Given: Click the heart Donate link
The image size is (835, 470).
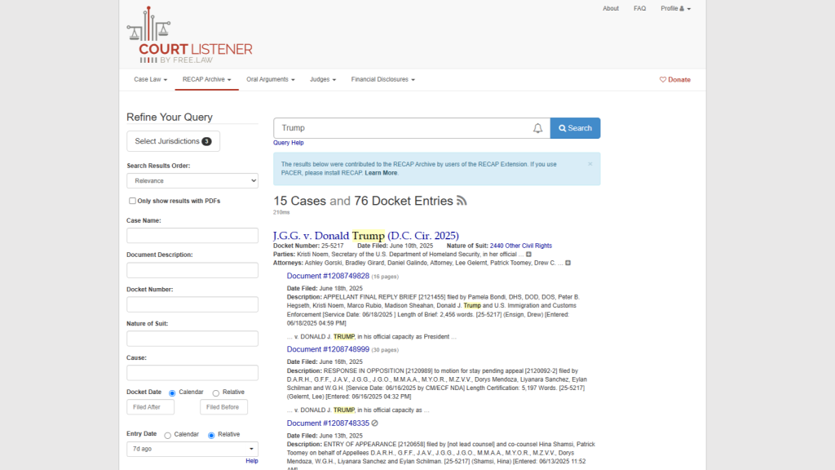Looking at the screenshot, I should [x=674, y=80].
